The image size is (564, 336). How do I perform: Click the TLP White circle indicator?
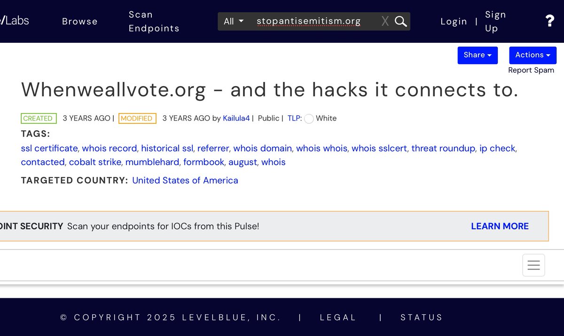tap(309, 119)
